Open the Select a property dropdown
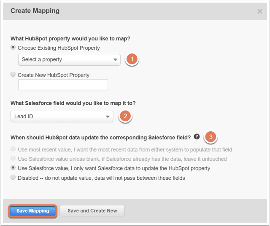 click(x=69, y=60)
